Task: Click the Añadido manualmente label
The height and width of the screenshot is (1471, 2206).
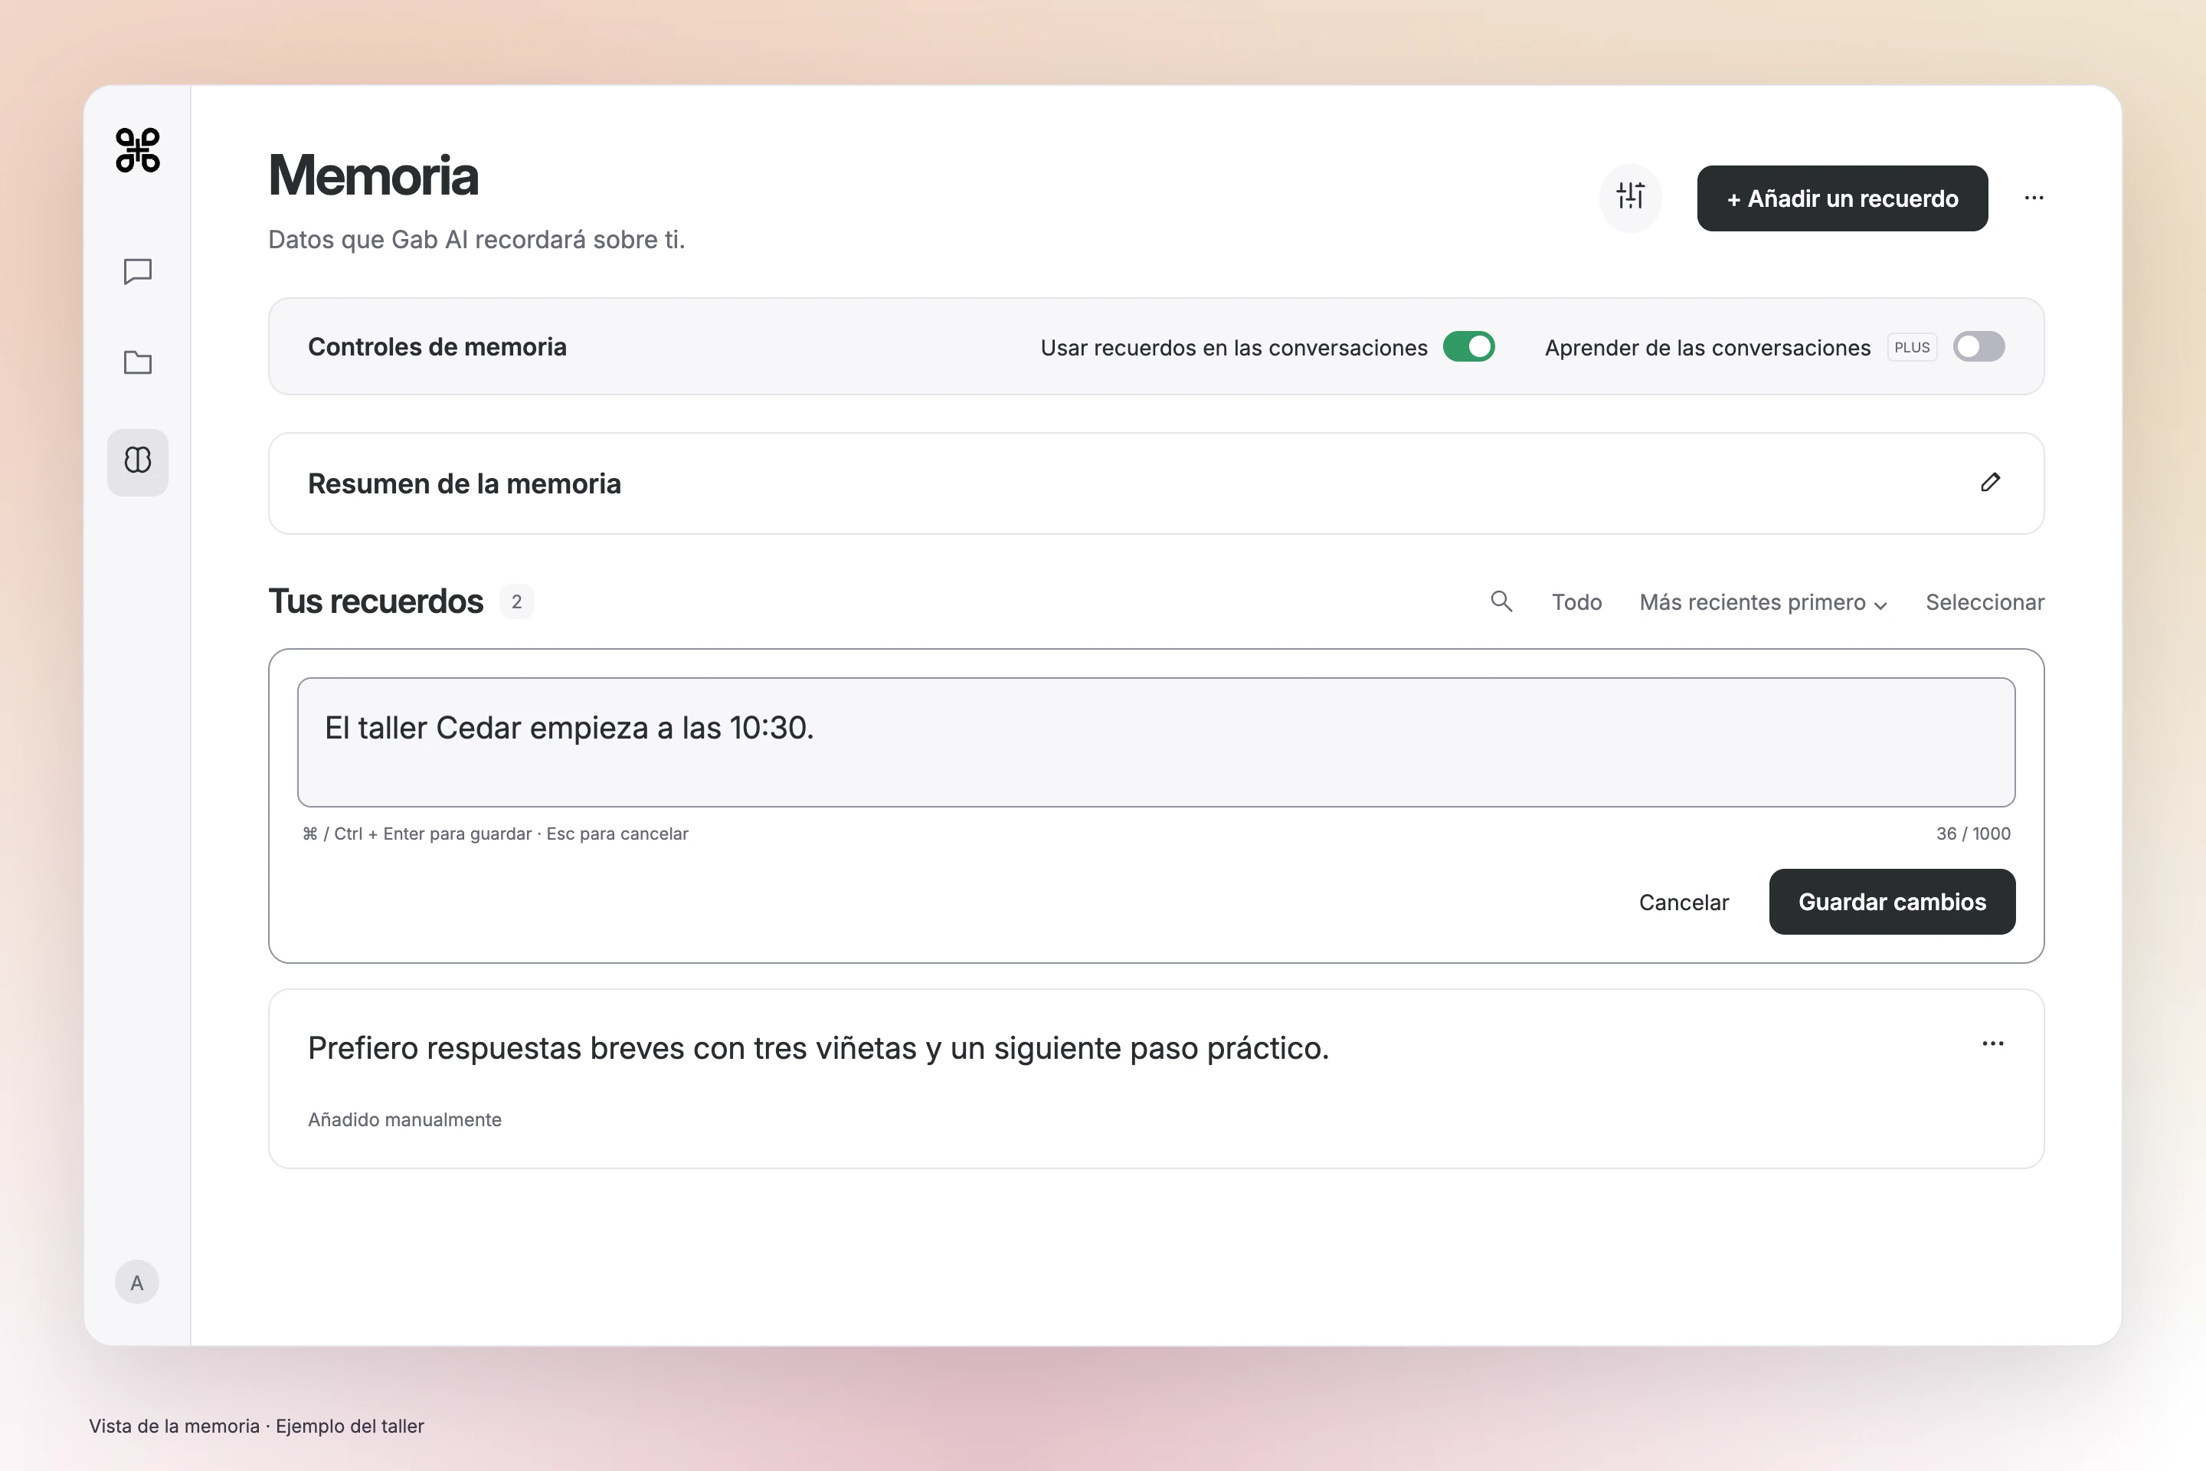Action: pos(404,1119)
